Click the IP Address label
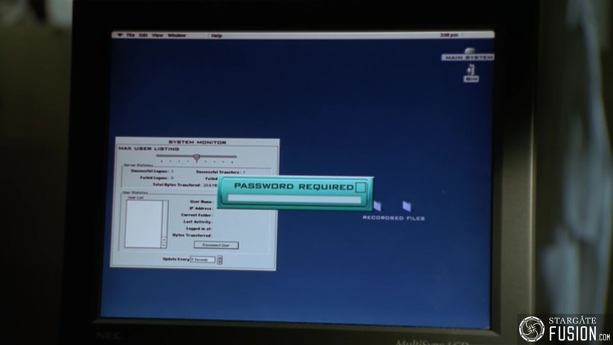Image resolution: width=613 pixels, height=345 pixels. click(201, 208)
